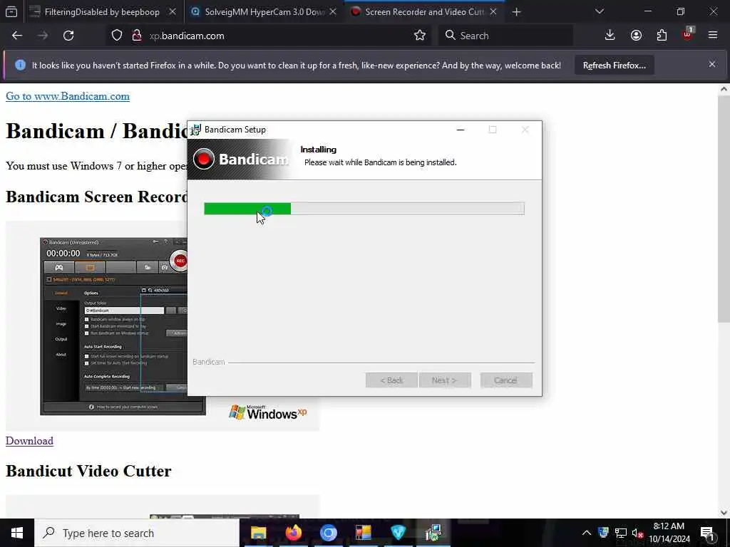Screen dimensions: 730x547
Task: Close the Screen Recorder and Video Cutter tab
Action: click(493, 12)
